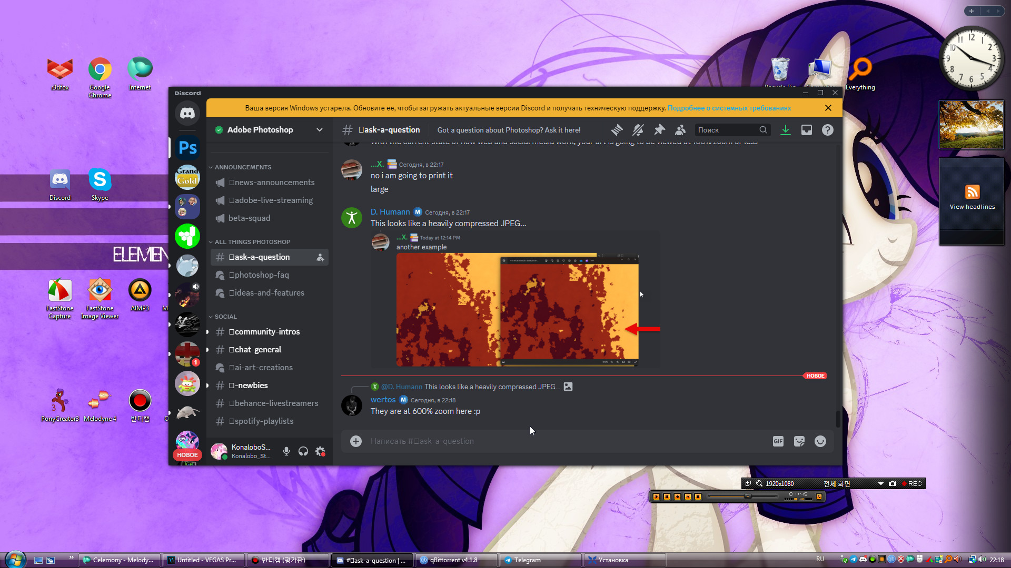Screen dimensions: 1011x568
Task: Collapse the ANNOUNCEMENTS category
Action: coord(243,167)
